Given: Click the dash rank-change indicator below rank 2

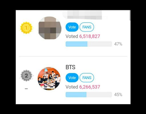Looking at the screenshot, I should point(26,89).
